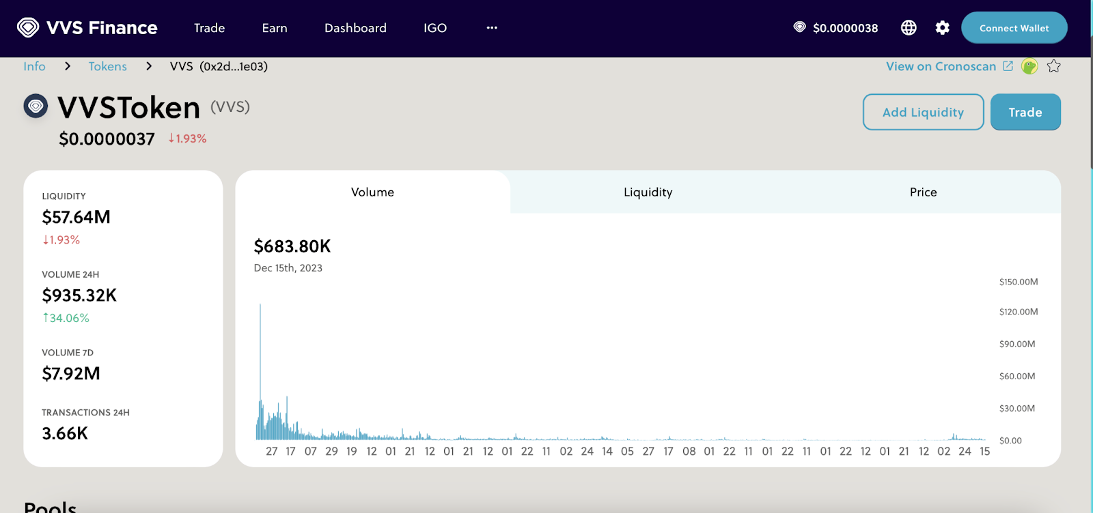Switch to the Volume chart tab
The image size is (1093, 513).
pyautogui.click(x=373, y=192)
